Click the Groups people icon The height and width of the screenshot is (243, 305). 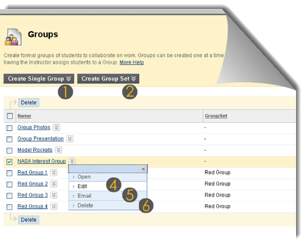13,37
